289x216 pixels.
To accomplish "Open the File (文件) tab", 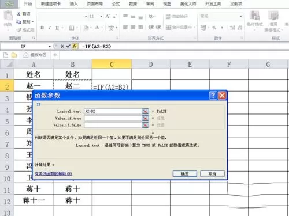I will pyautogui.click(x=9, y=4).
